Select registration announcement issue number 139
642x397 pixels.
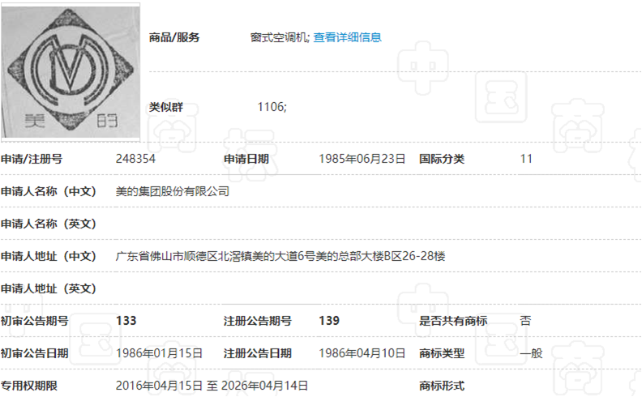click(x=329, y=321)
